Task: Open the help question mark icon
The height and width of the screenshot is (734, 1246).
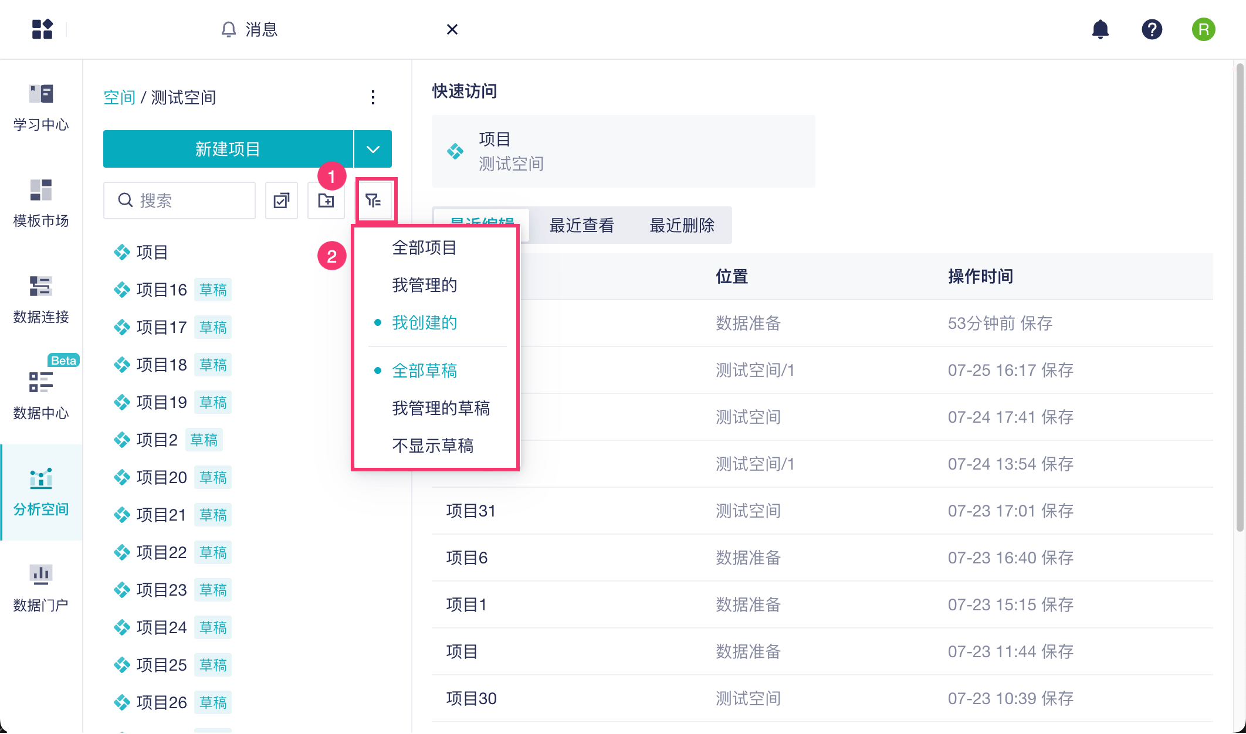Action: [1152, 29]
